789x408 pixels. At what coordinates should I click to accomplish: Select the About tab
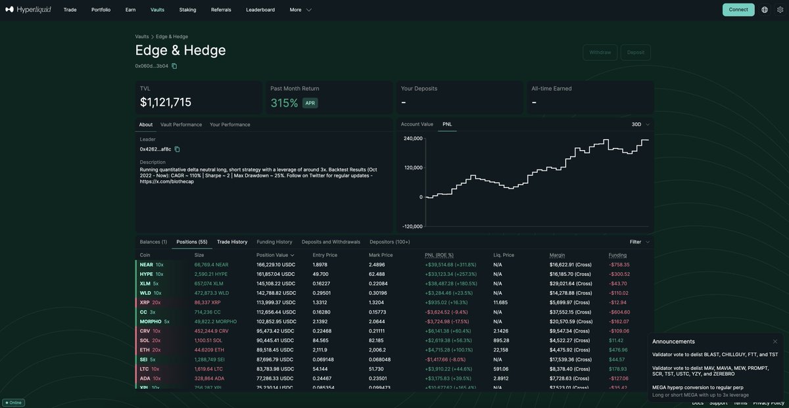pyautogui.click(x=146, y=124)
